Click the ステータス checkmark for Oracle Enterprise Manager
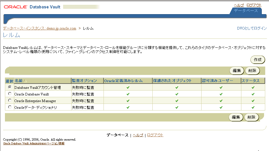The image size is (269, 151). [253, 101]
